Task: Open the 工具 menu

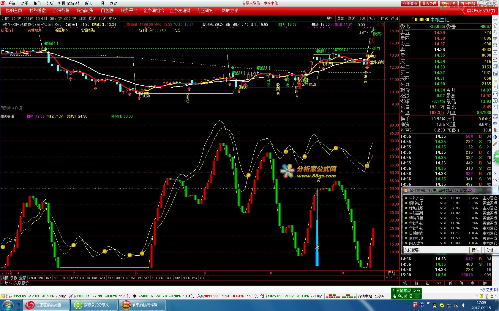Action: click(x=101, y=3)
